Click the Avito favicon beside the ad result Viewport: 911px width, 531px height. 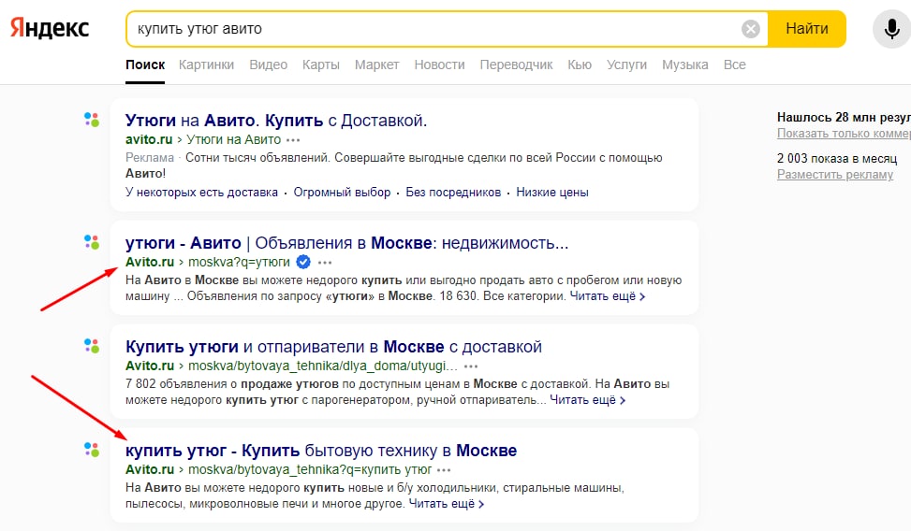92,120
